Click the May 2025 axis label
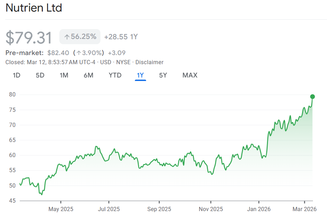This screenshot has height=216, width=327. (x=61, y=209)
